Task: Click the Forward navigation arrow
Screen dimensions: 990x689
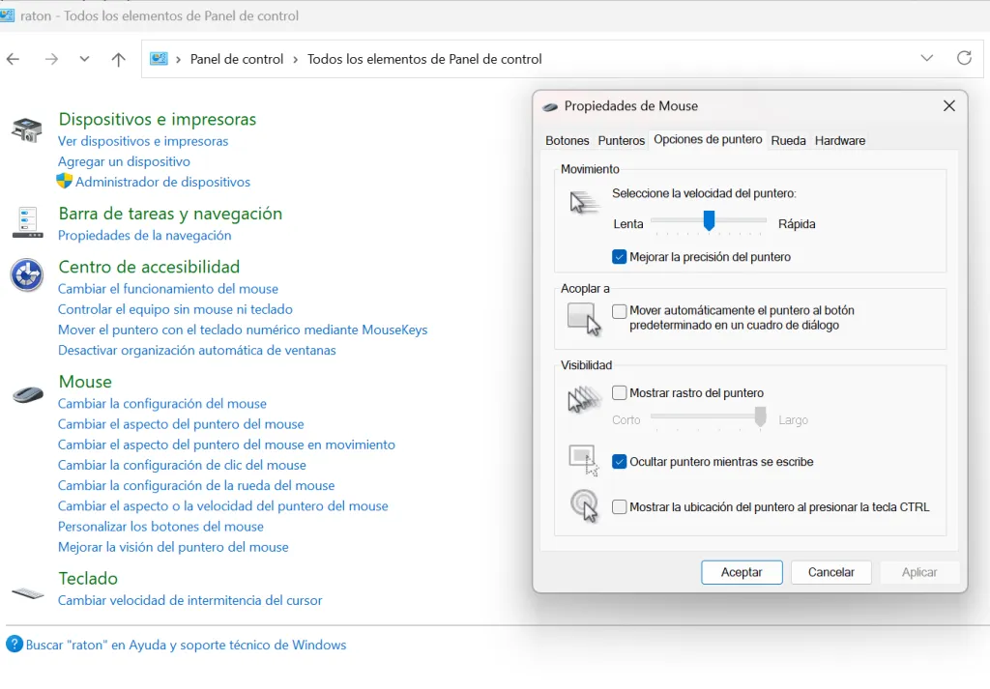Action: [51, 59]
